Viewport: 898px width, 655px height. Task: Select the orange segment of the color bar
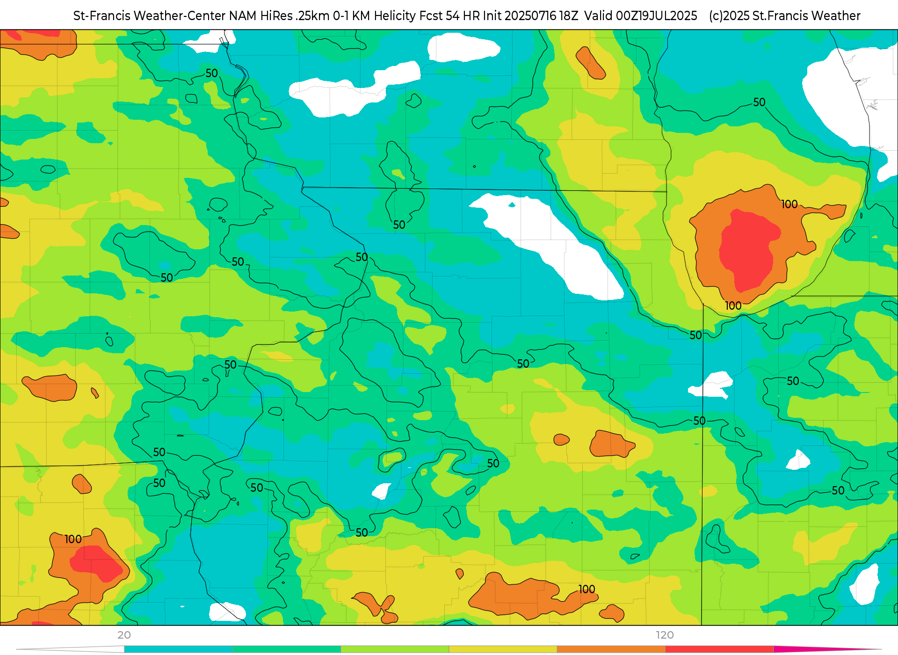(611, 649)
